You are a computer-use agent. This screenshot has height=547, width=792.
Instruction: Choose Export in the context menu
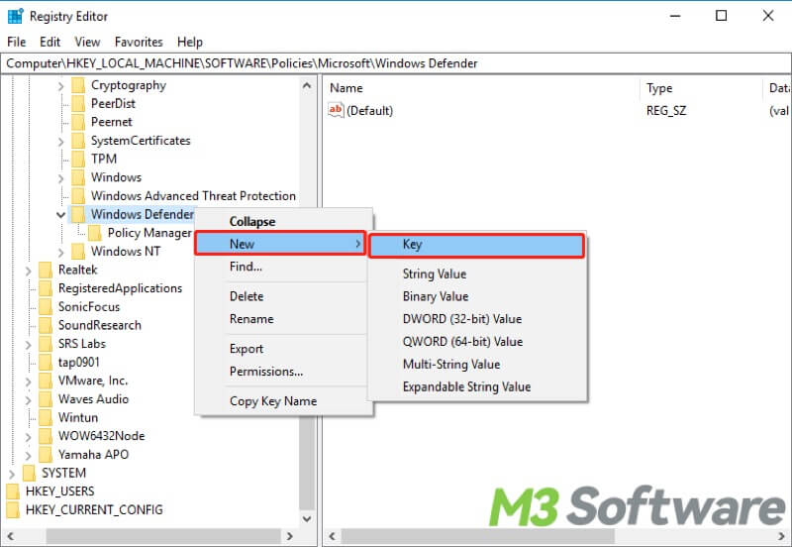pyautogui.click(x=284, y=349)
